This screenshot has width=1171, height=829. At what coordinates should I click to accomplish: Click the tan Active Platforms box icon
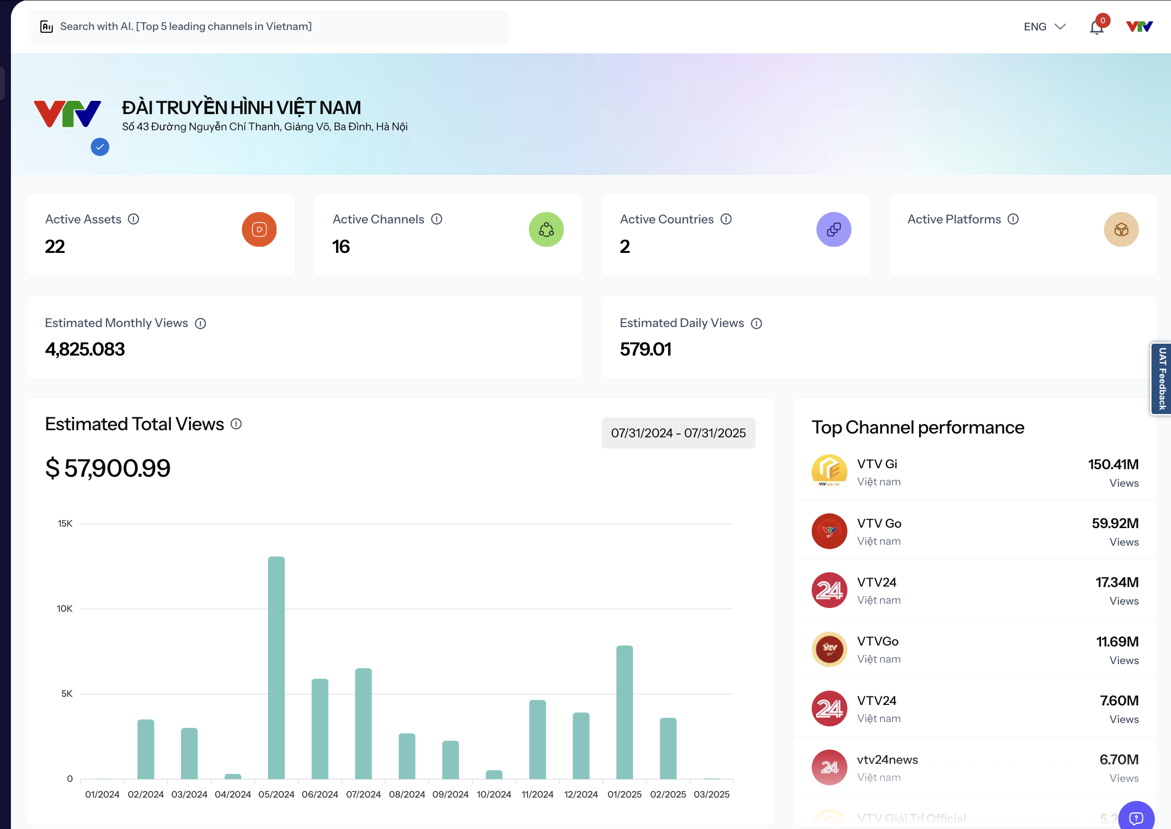[1122, 229]
